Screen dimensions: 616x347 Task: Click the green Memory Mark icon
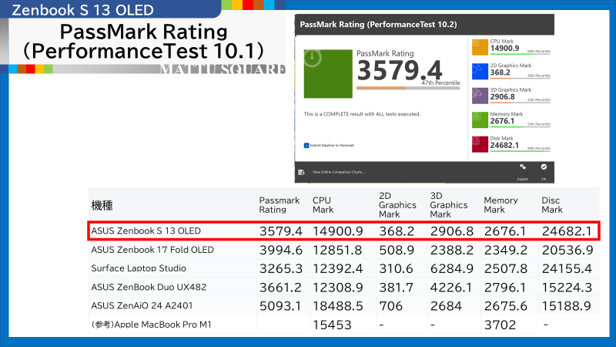point(480,120)
